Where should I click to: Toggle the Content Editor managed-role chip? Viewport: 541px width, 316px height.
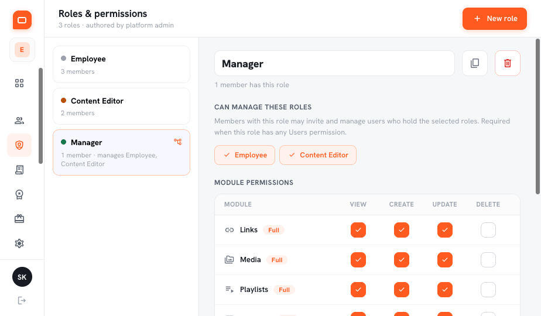pyautogui.click(x=318, y=155)
